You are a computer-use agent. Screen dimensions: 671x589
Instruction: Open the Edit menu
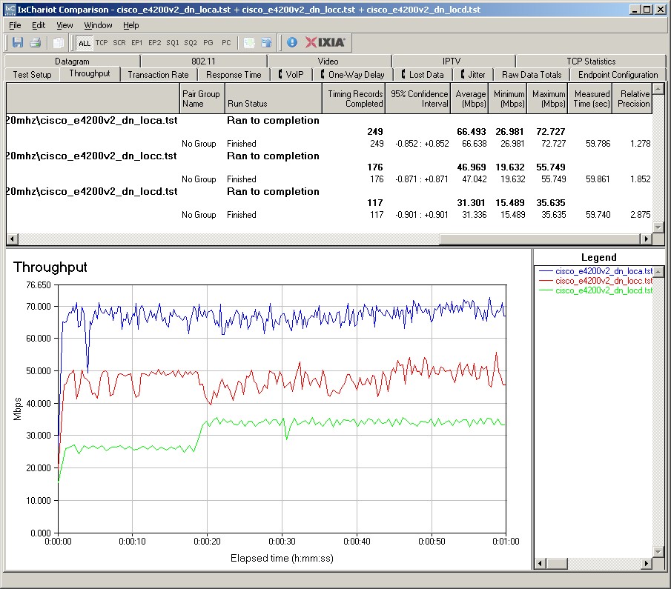coord(39,25)
